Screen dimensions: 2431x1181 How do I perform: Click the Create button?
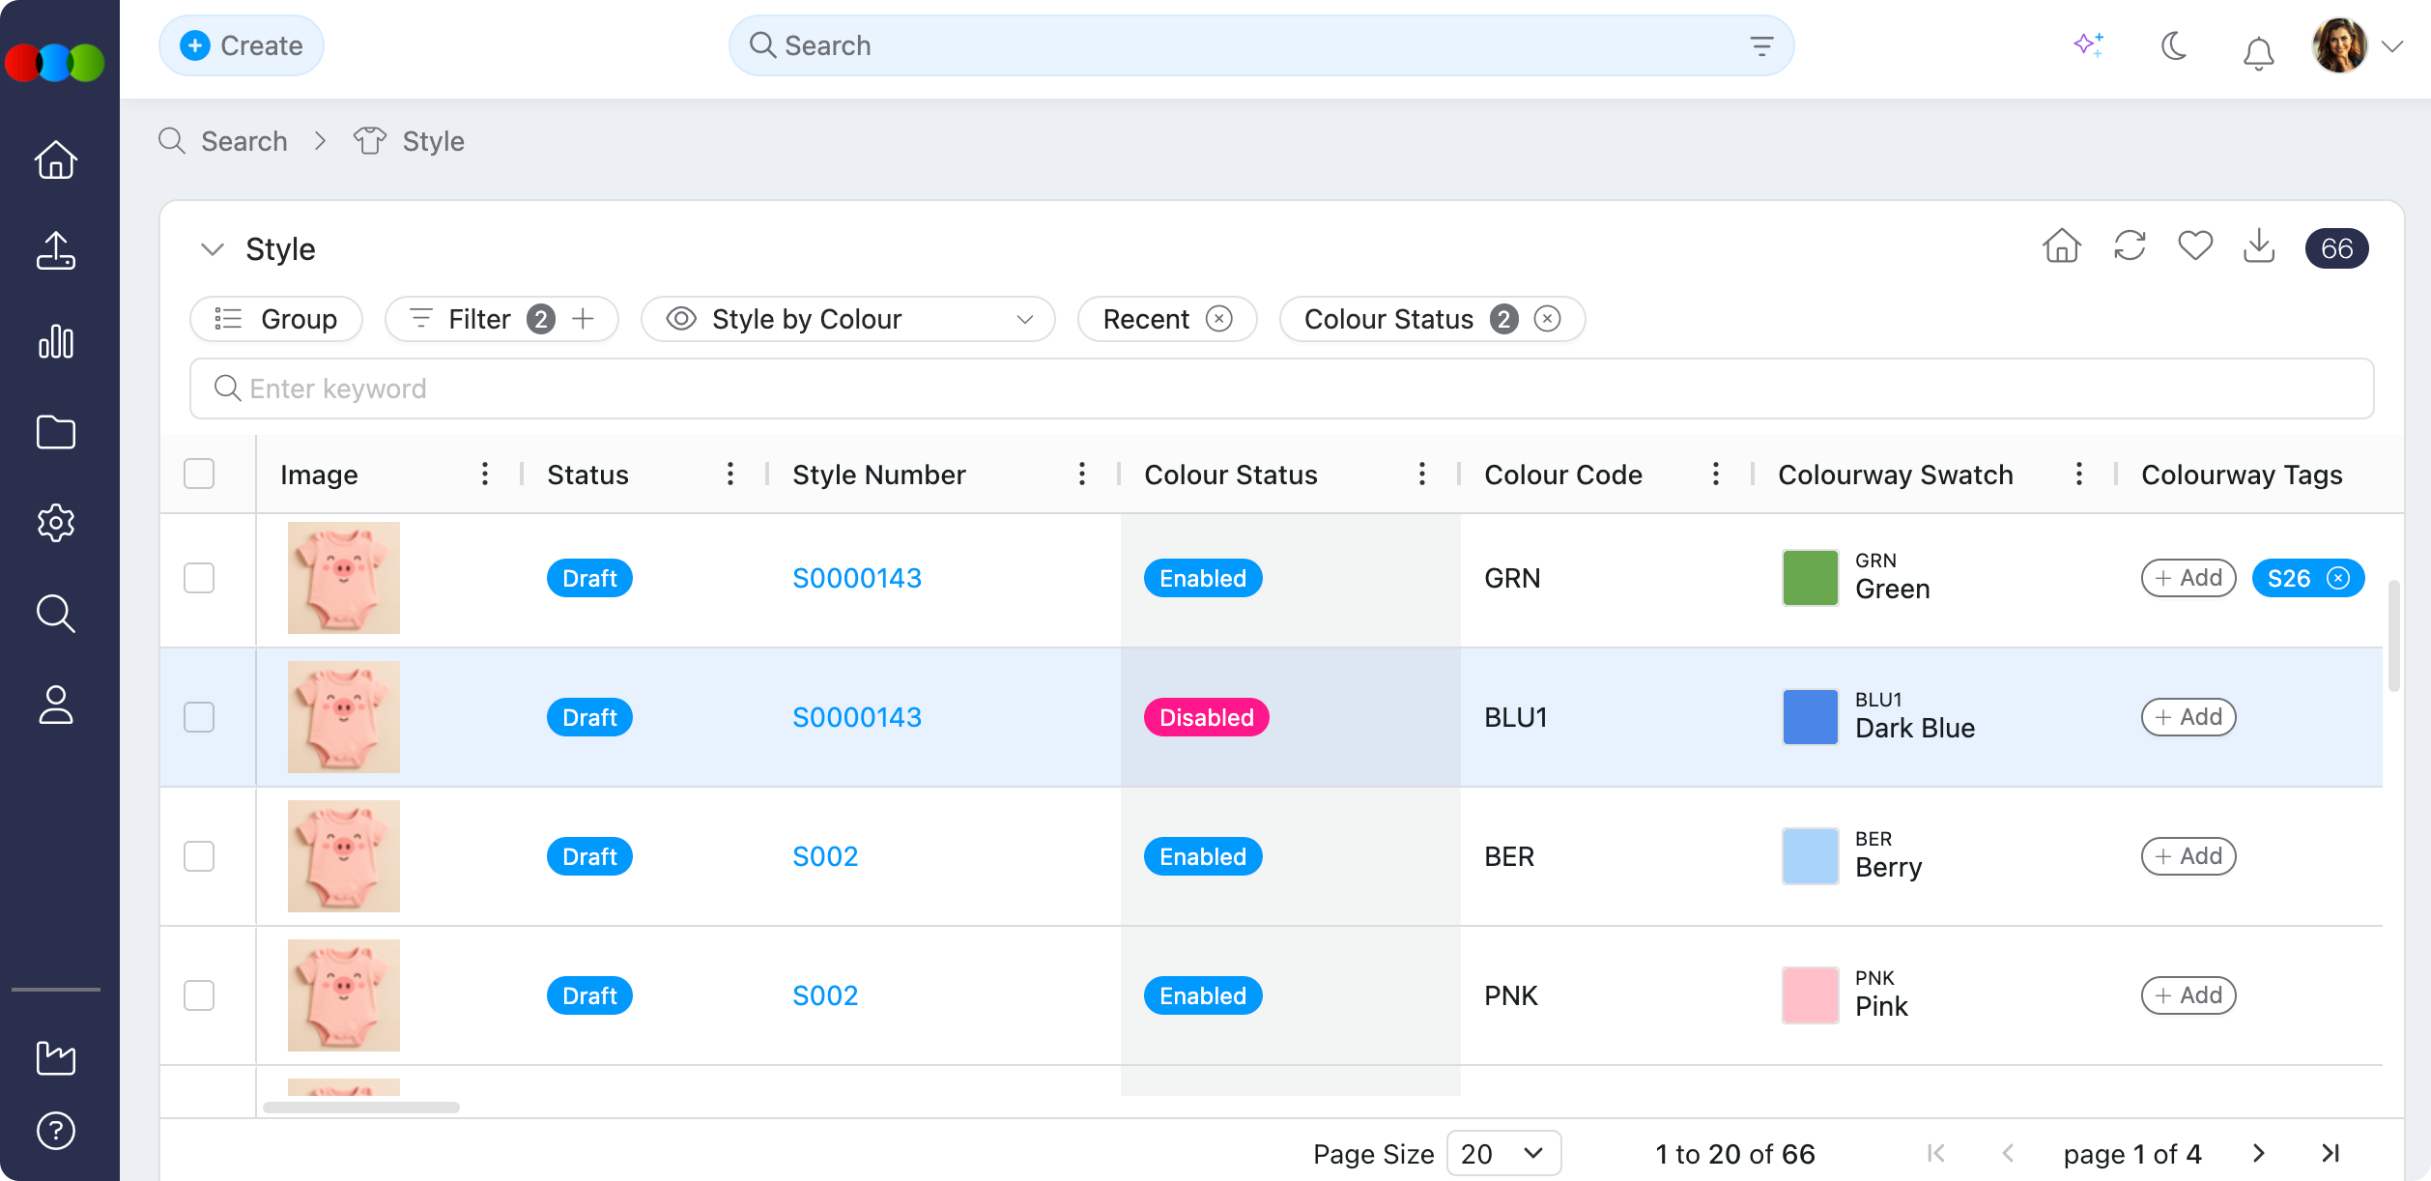pos(242,45)
